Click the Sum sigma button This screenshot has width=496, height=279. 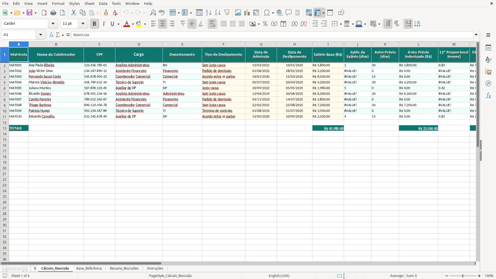(x=58, y=35)
